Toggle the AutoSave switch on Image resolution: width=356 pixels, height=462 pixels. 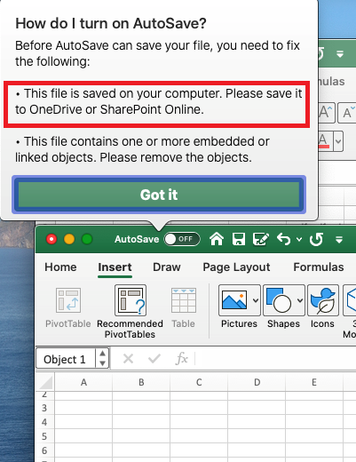(x=182, y=239)
